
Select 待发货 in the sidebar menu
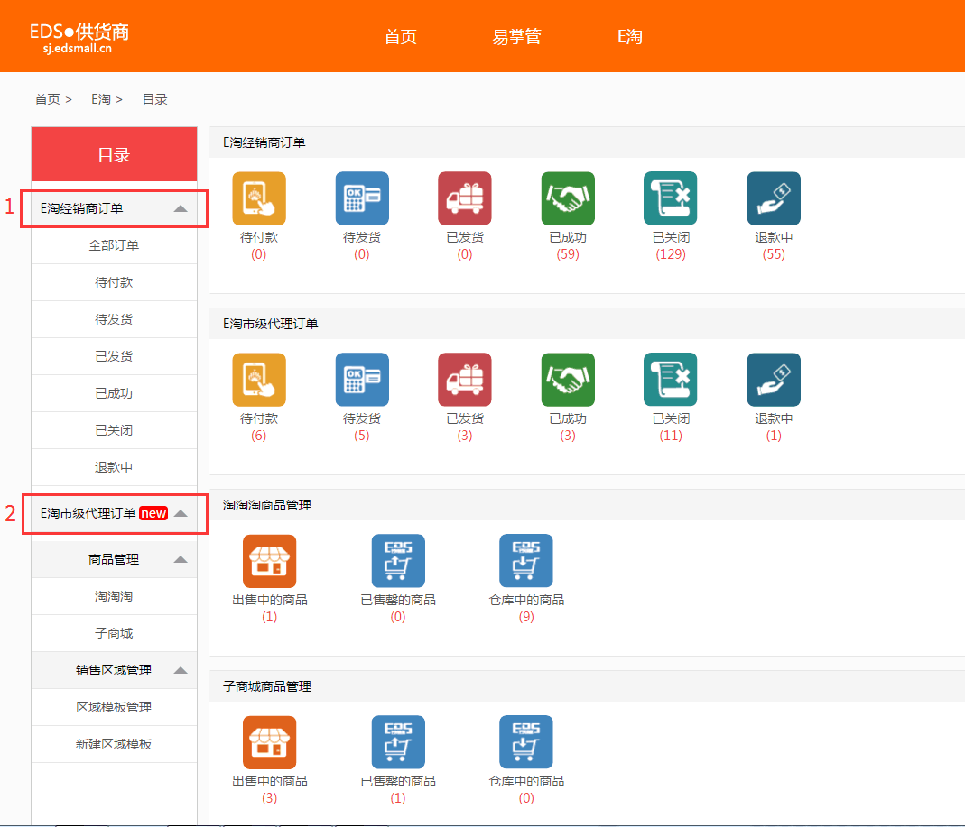114,319
